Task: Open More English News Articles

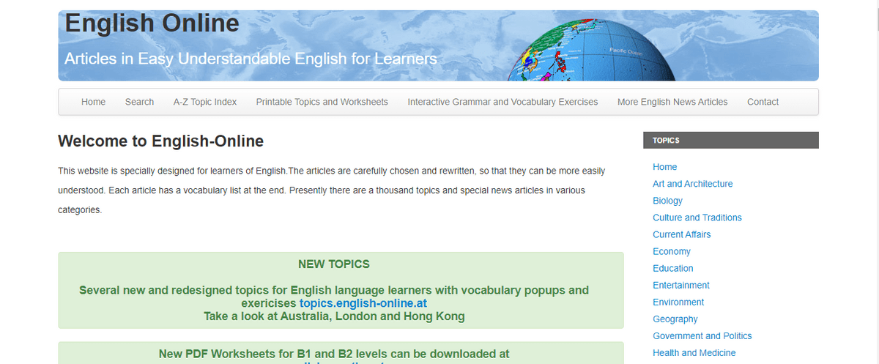Action: (672, 102)
